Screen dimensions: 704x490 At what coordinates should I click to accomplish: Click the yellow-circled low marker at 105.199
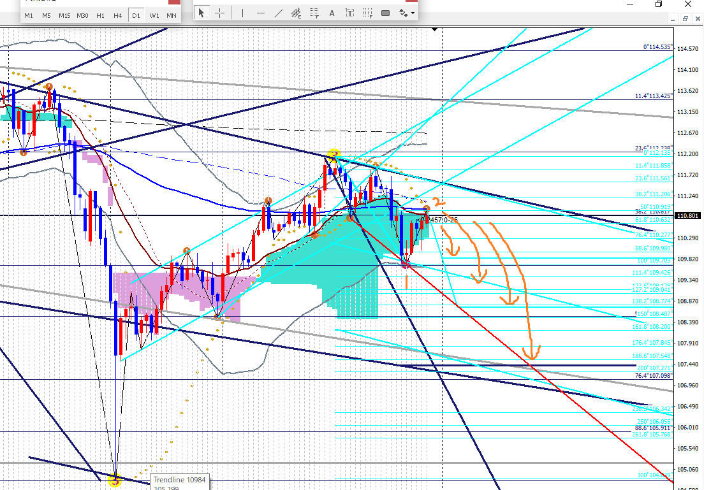tap(115, 480)
